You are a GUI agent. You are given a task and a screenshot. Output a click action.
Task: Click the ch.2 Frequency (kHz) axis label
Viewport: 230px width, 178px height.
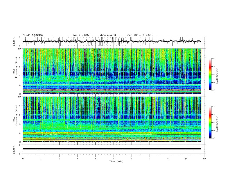click(x=15, y=116)
